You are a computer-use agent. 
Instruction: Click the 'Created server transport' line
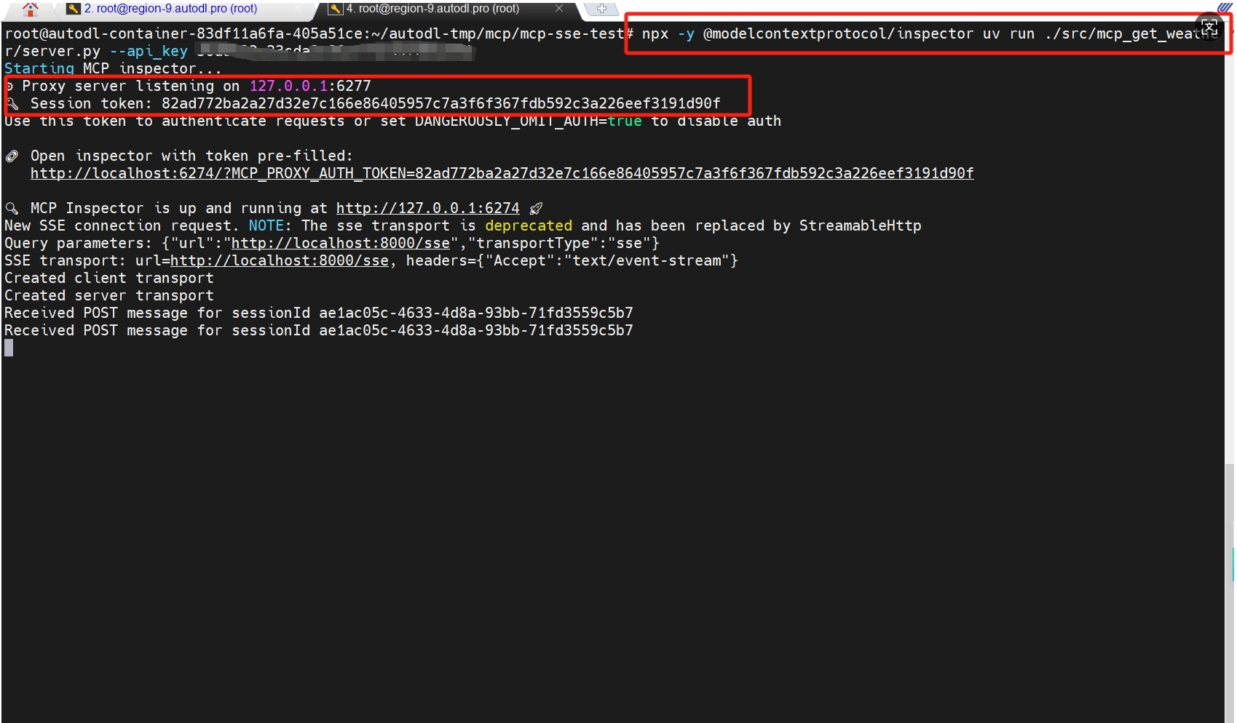[x=109, y=295]
